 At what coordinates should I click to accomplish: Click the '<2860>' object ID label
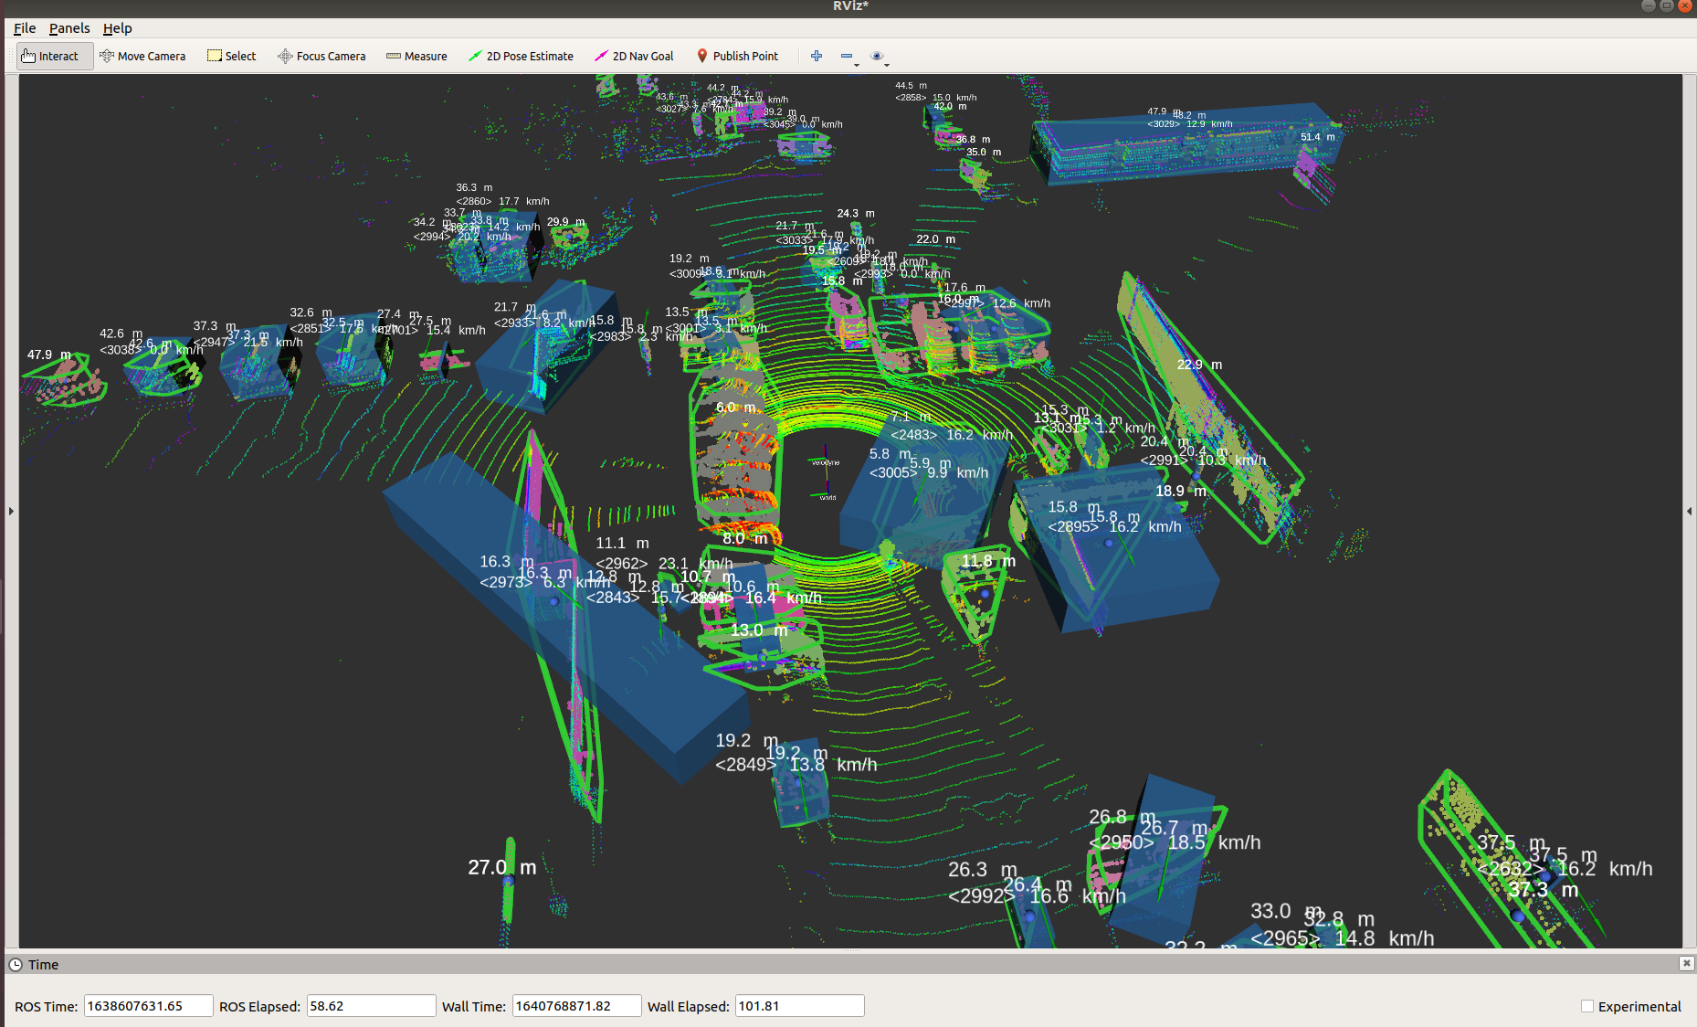474,201
